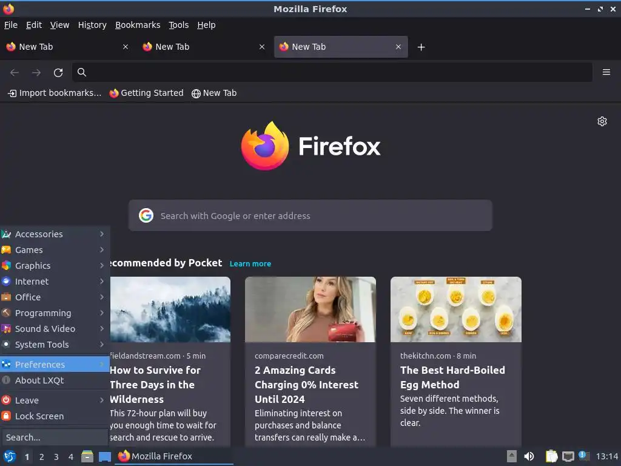
Task: Click magnifier icon in the URL bar
Action: pyautogui.click(x=82, y=72)
